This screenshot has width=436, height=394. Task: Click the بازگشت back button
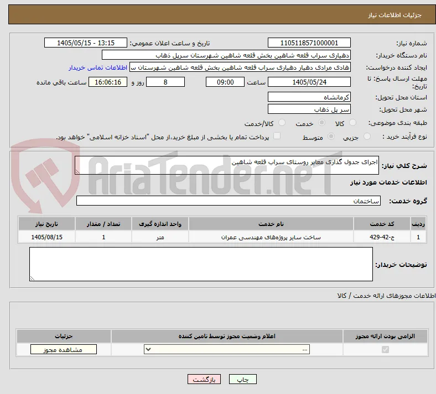(204, 379)
